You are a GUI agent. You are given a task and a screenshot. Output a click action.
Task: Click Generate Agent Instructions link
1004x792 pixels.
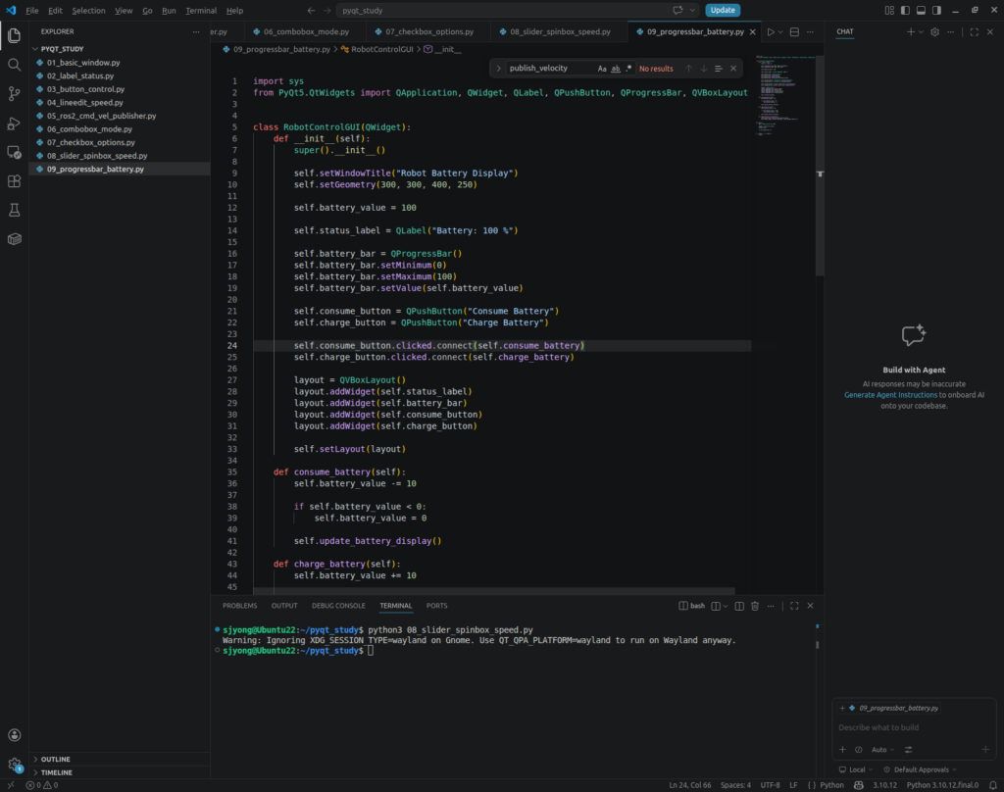pos(890,395)
